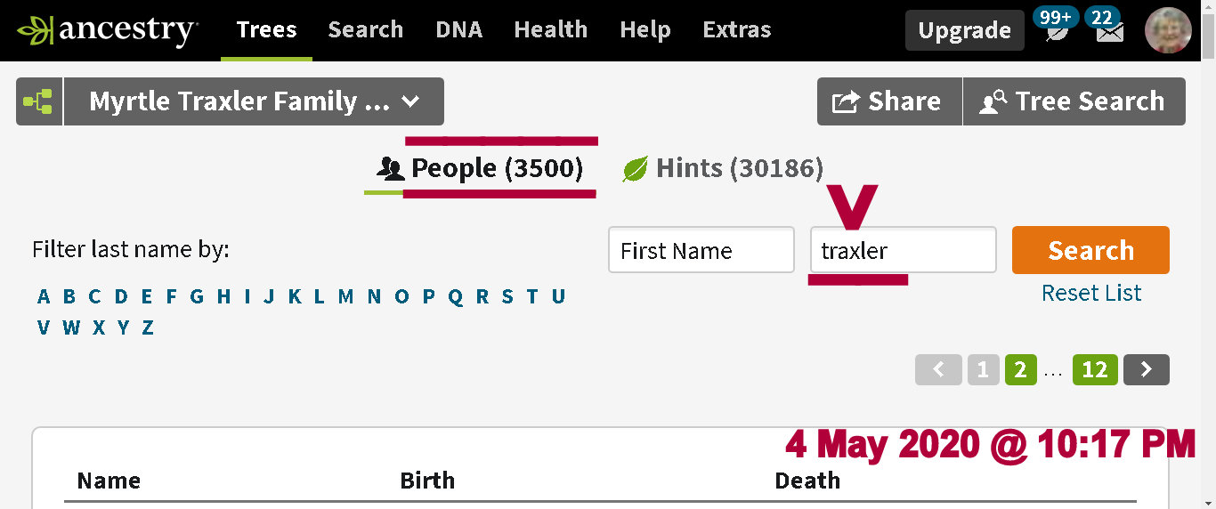The height and width of the screenshot is (509, 1216).
Task: Select the People (3500) tab
Action: pyautogui.click(x=481, y=168)
